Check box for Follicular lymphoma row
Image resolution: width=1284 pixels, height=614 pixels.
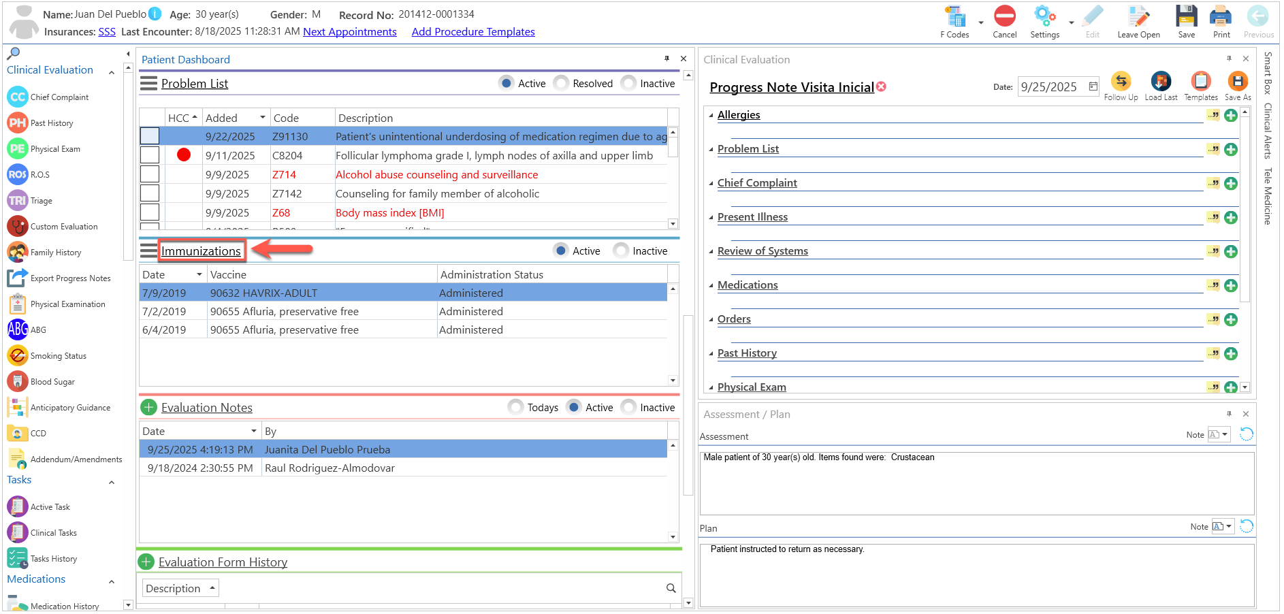point(150,155)
